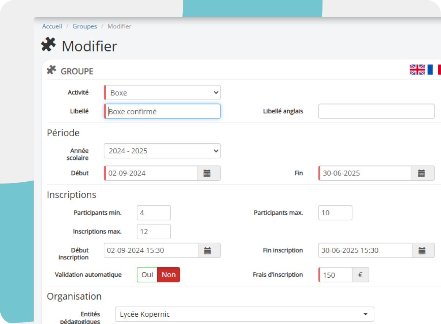Click the Inscriptions max. field
Screen dimensions: 441x324
coord(154,232)
